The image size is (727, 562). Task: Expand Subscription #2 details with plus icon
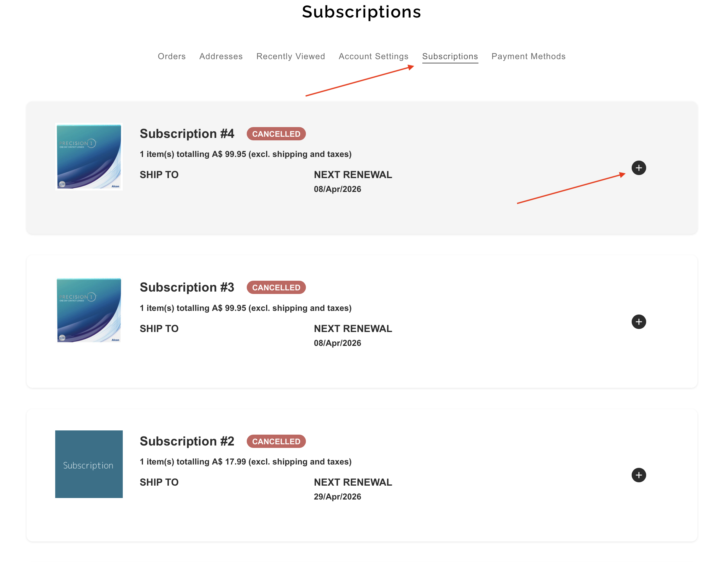tap(638, 475)
